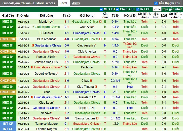The width and height of the screenshot is (183, 131).
Task: Open Necaxa team link
Action: click(x=46, y=113)
